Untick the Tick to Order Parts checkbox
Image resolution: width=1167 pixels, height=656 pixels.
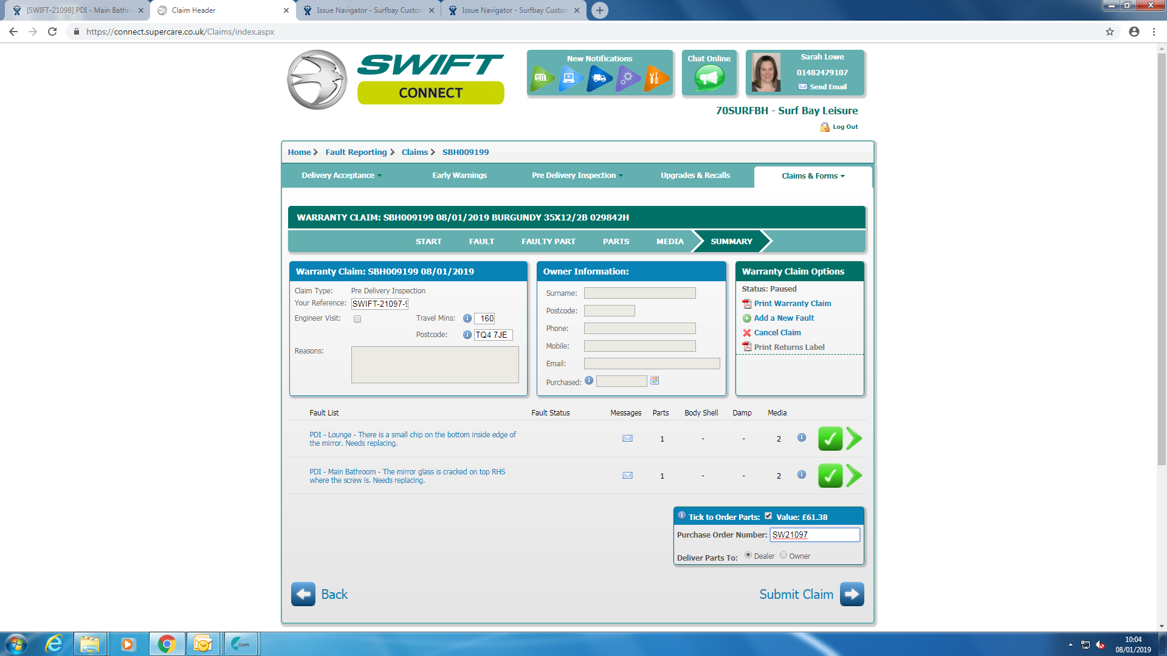[768, 516]
